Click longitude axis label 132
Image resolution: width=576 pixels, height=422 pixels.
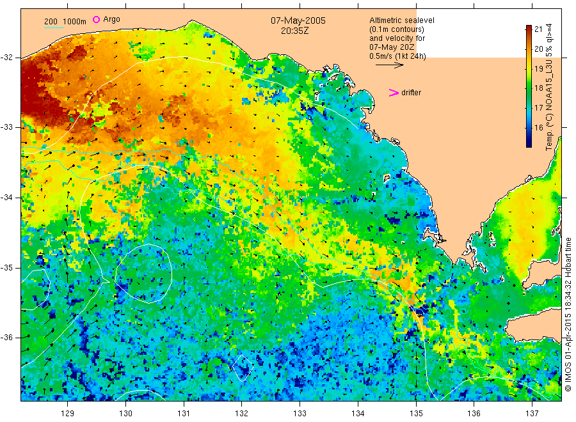[242, 414]
